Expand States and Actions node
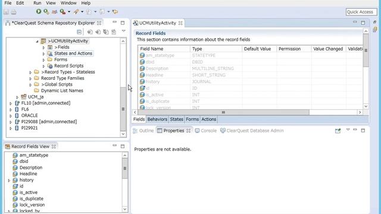This screenshot has width=381, height=214. pyautogui.click(x=43, y=53)
